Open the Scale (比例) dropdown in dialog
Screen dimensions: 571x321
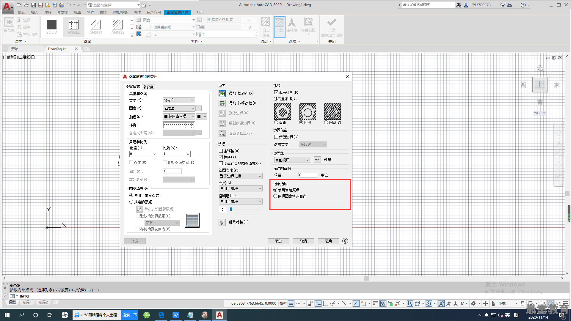click(x=177, y=154)
